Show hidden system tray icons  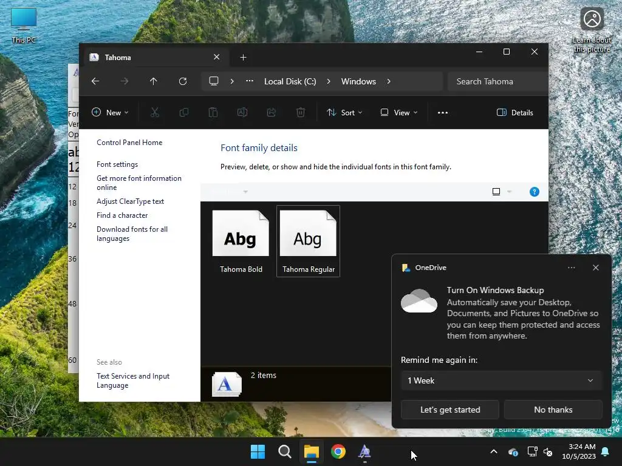click(x=494, y=451)
